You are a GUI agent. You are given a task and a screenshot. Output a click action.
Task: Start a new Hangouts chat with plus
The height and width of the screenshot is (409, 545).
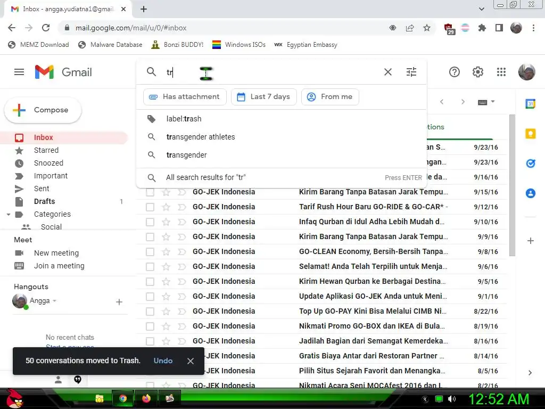[119, 302]
